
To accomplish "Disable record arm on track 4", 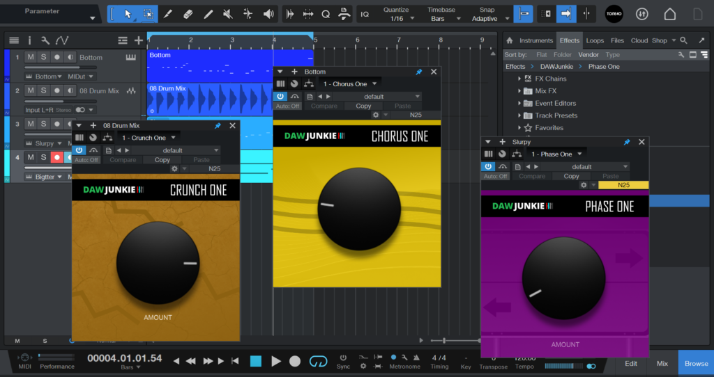I will (x=57, y=157).
